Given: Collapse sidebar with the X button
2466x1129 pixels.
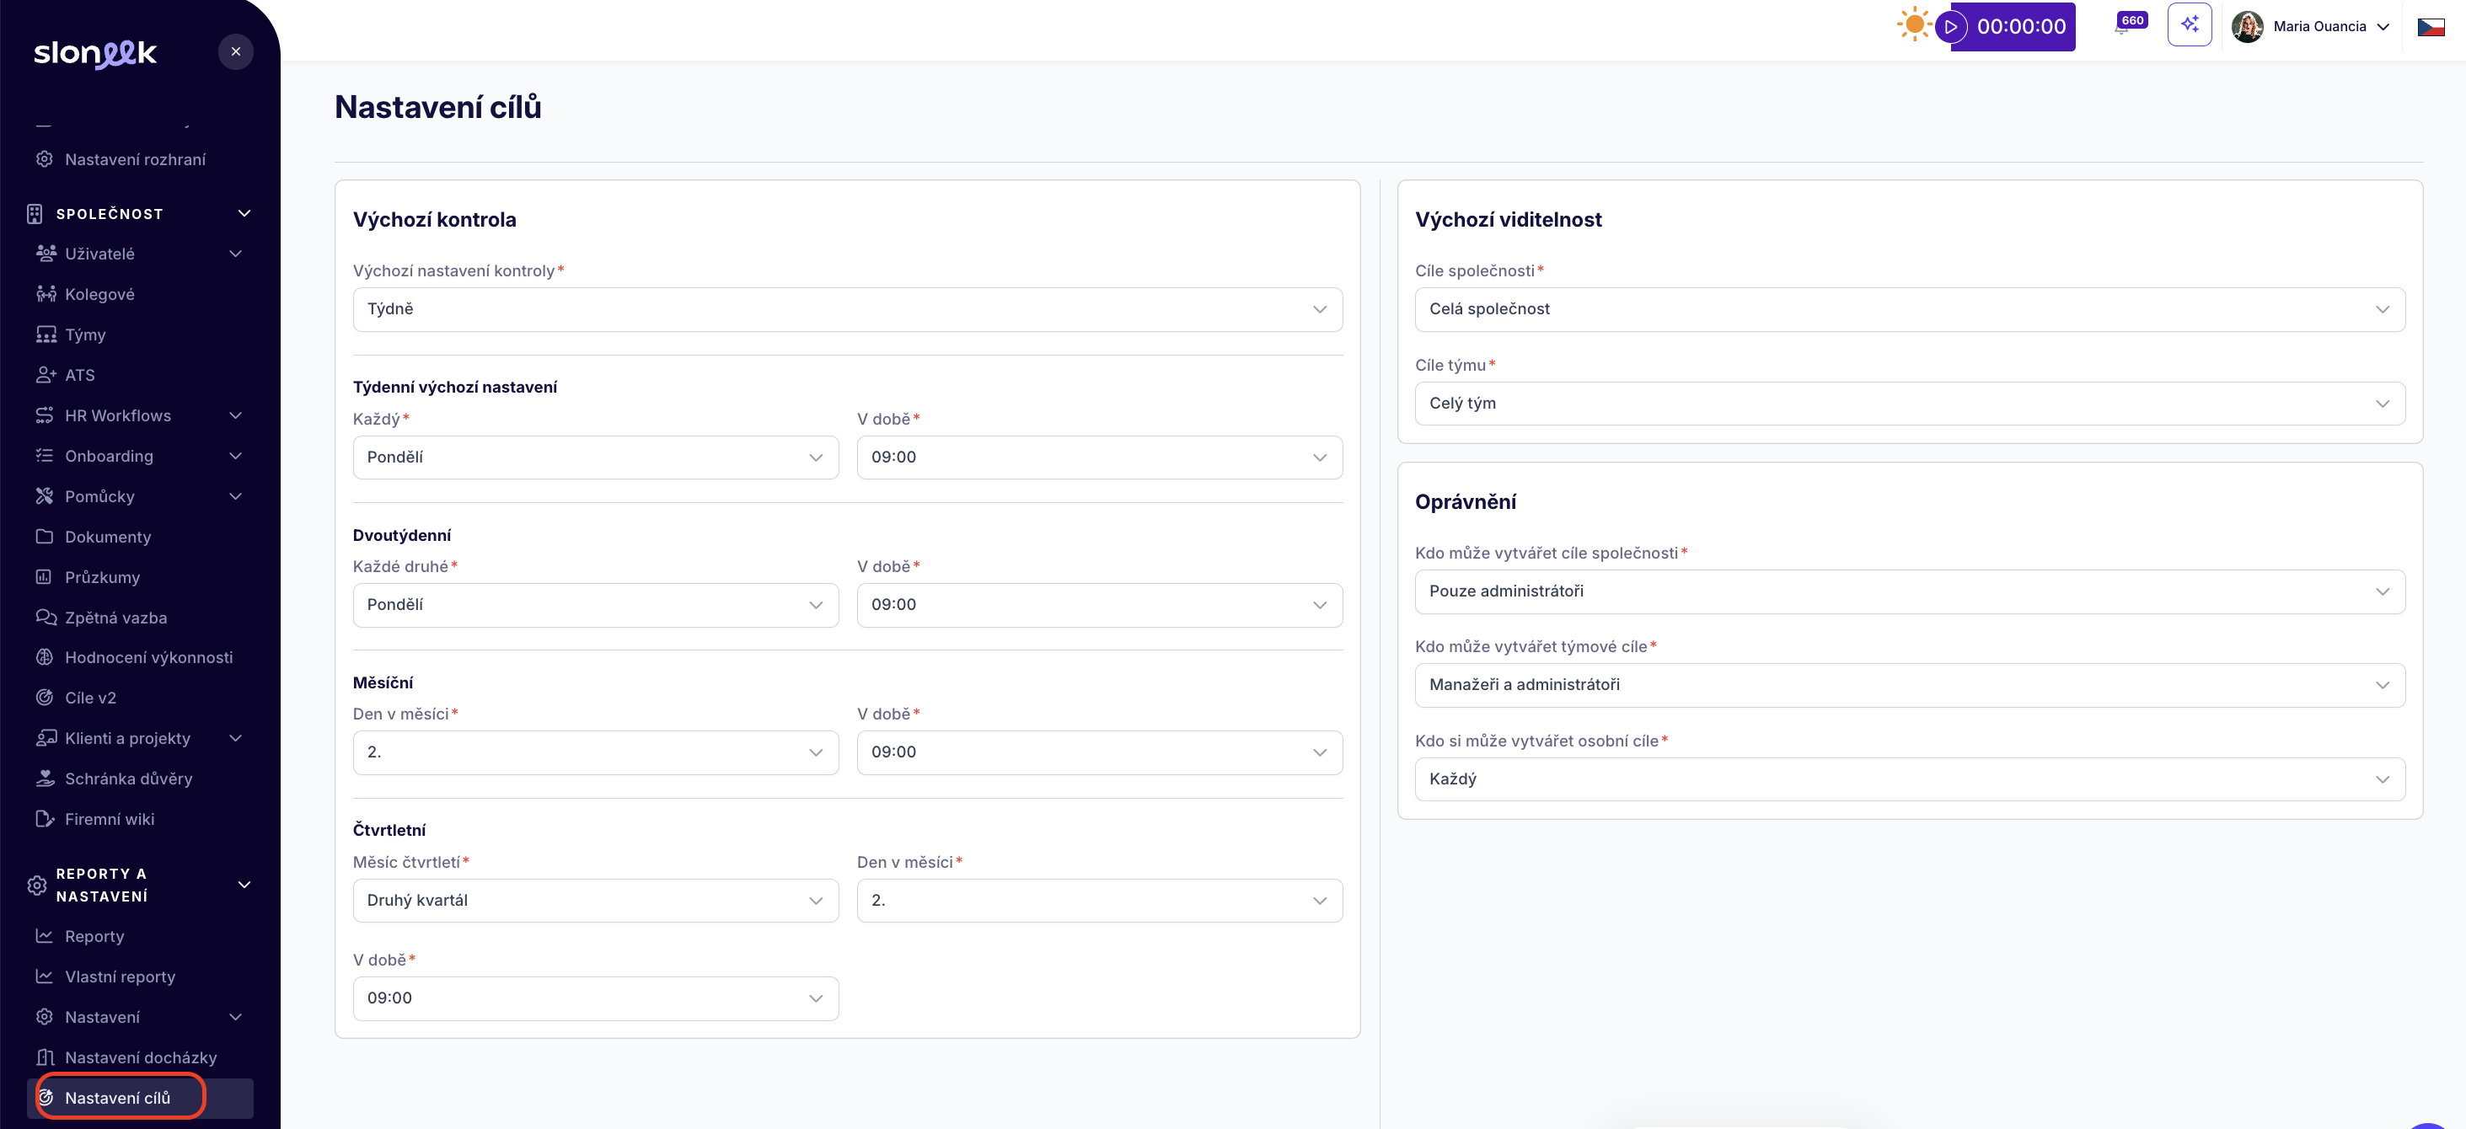Looking at the screenshot, I should [235, 51].
